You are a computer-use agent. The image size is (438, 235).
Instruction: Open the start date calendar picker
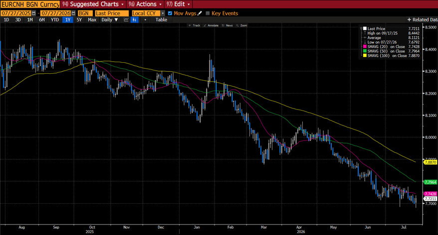34,13
